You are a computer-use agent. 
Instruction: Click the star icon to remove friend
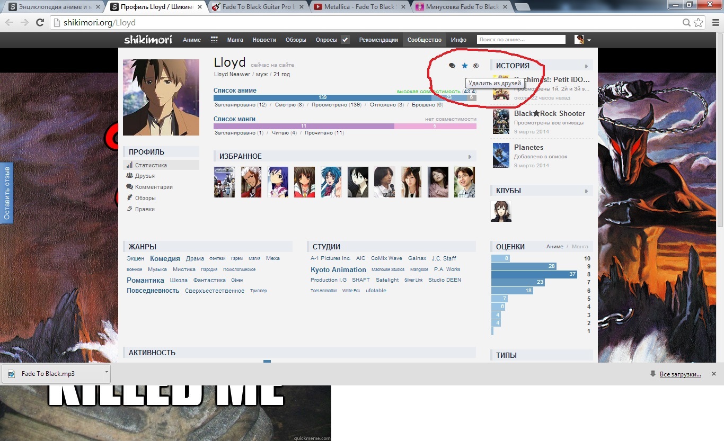tap(465, 66)
